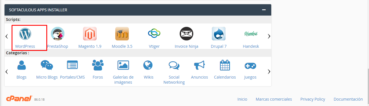
Task: Click the Micro Blogs text label
Action: pyautogui.click(x=47, y=77)
